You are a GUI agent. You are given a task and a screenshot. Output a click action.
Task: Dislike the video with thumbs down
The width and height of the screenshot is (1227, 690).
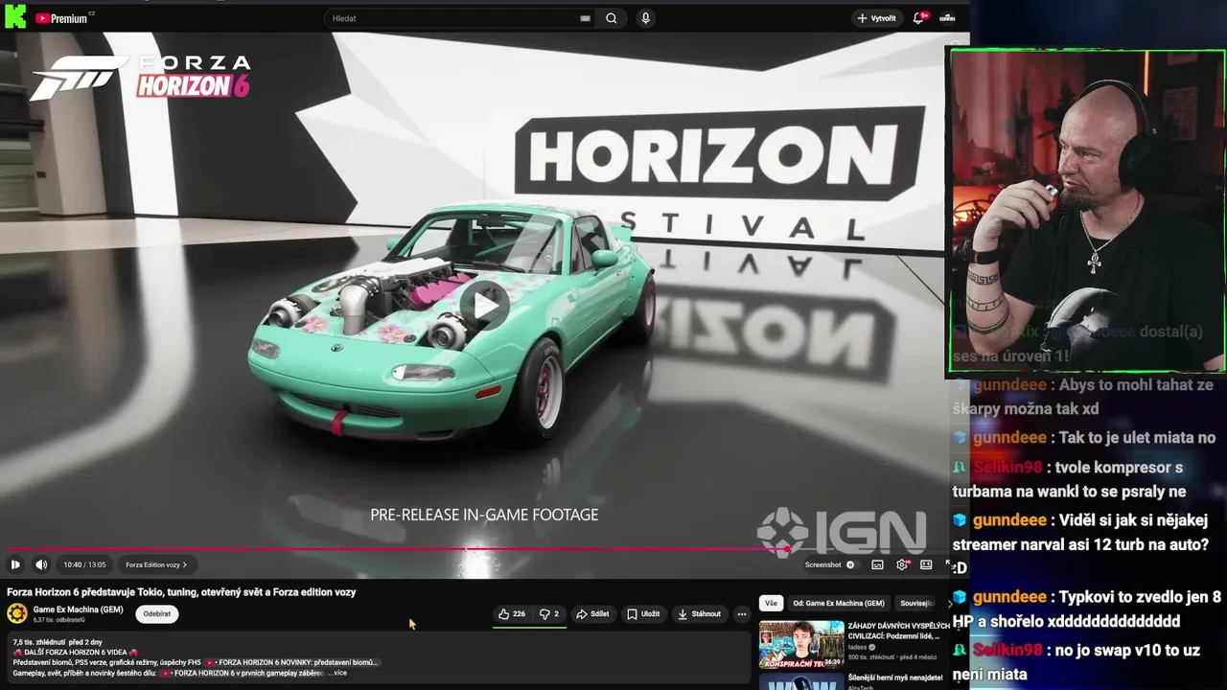pyautogui.click(x=548, y=614)
